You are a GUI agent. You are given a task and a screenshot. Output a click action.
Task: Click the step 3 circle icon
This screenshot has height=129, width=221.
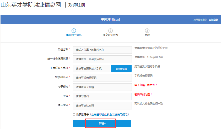(x=147, y=31)
